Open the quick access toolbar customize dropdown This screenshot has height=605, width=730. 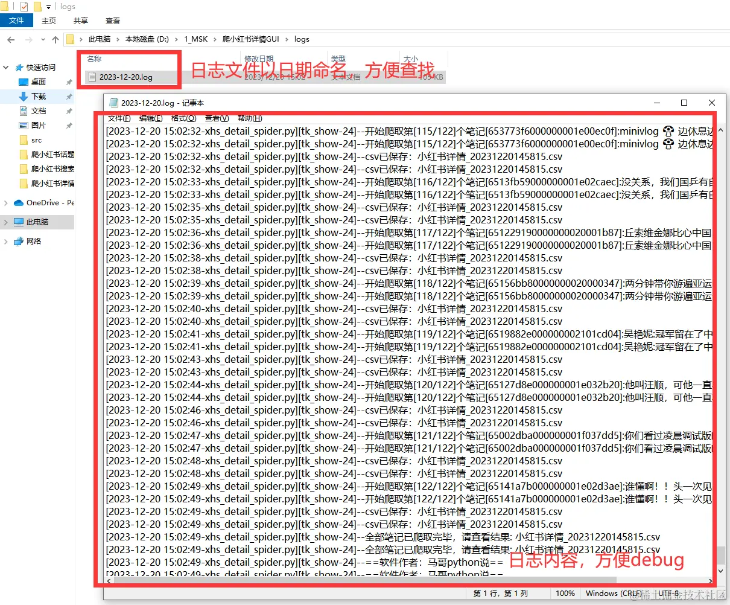click(48, 7)
